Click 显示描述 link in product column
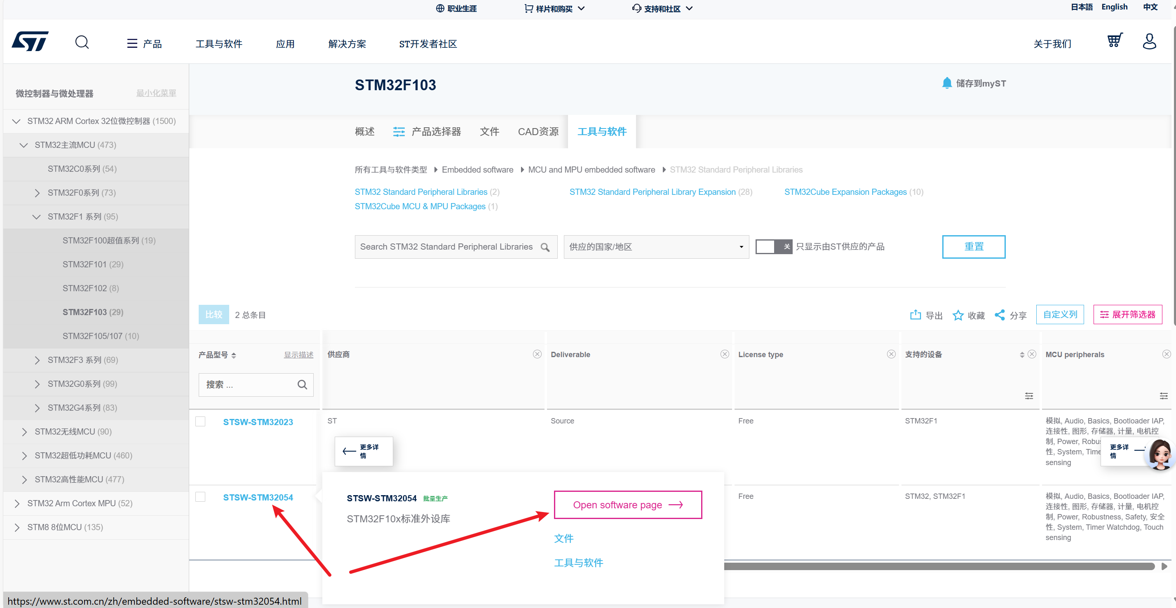 click(298, 355)
